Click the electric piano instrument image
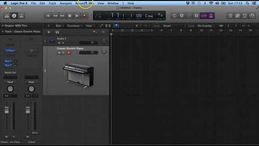Viewport: 259px width, 146px height. [x=78, y=75]
